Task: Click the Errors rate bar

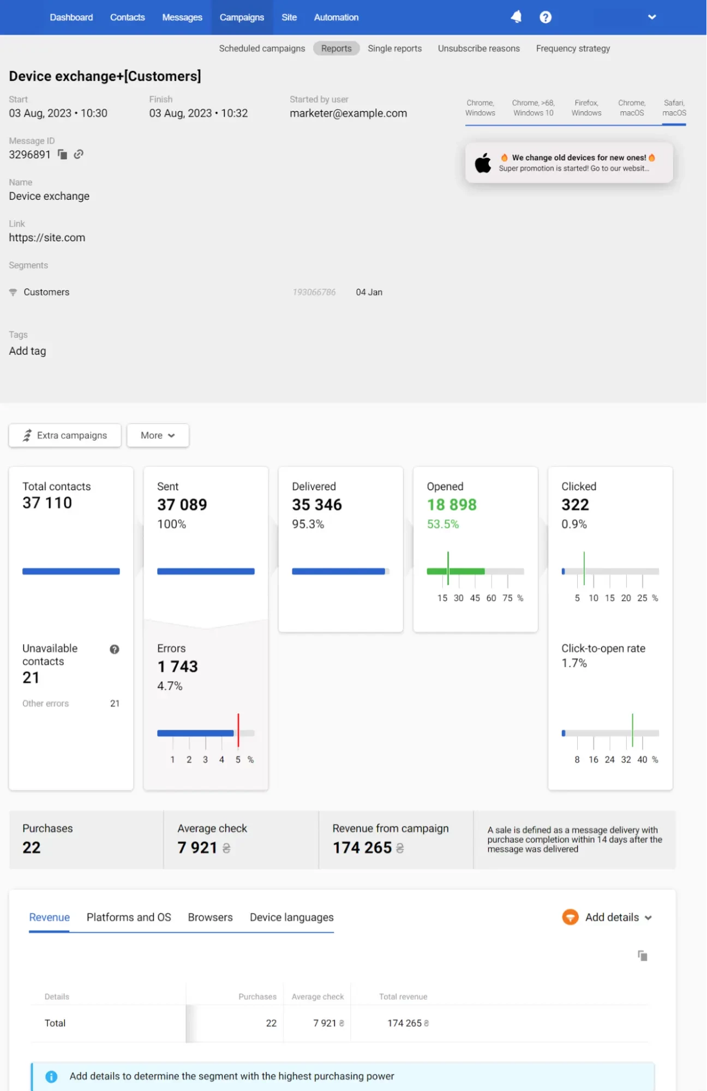Action: coord(206,733)
